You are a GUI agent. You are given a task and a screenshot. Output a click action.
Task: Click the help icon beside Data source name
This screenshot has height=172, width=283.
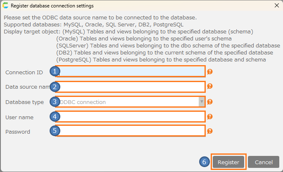coord(210,87)
